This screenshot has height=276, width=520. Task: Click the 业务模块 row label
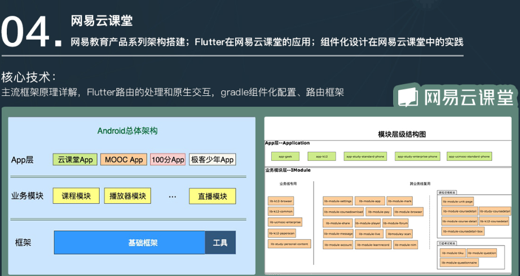coord(27,196)
